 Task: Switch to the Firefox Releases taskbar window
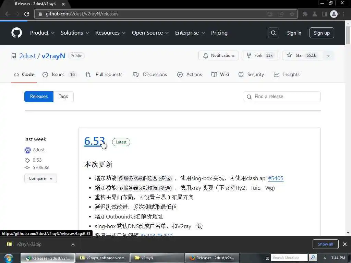[212, 258]
